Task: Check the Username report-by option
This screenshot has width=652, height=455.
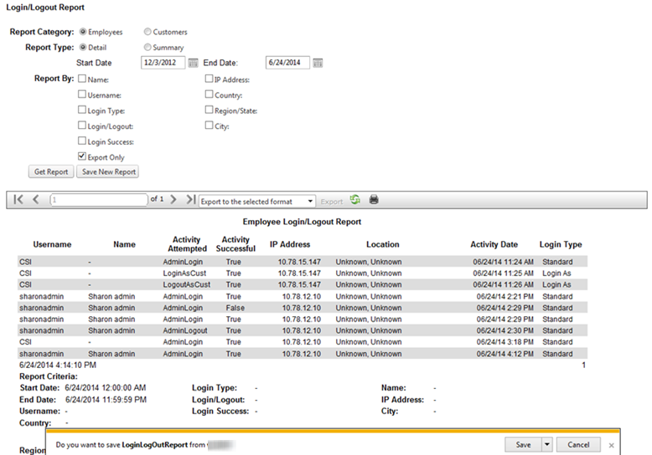Action: 82,95
